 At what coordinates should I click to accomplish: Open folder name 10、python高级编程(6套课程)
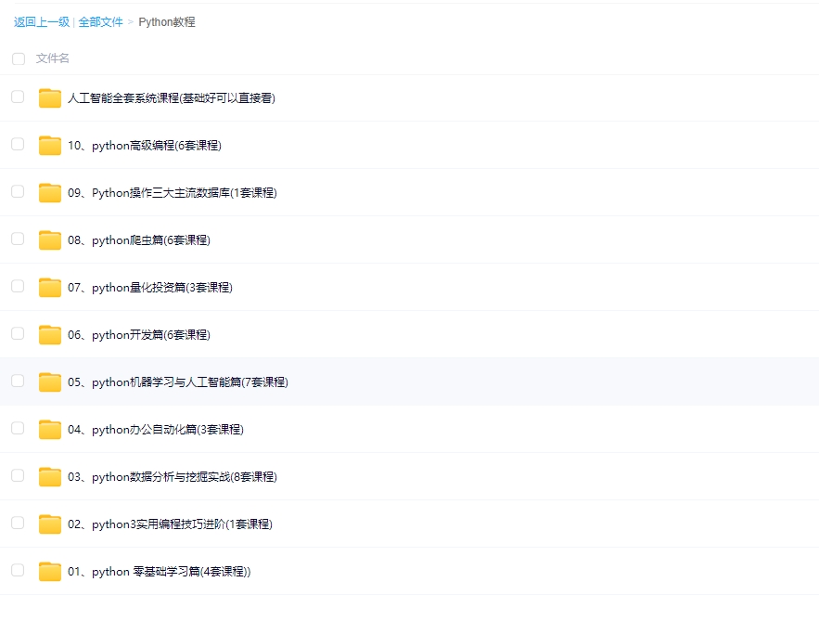click(x=145, y=146)
